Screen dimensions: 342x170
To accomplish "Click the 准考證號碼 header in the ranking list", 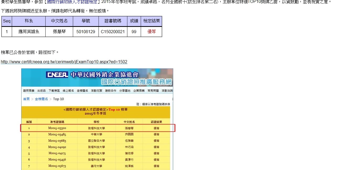I will pos(57,122).
